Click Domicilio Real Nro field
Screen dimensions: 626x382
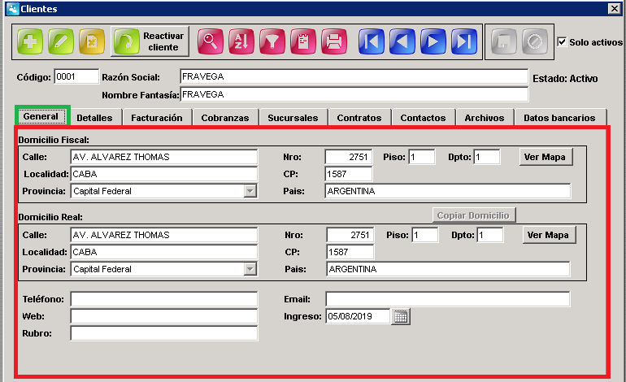pos(350,235)
